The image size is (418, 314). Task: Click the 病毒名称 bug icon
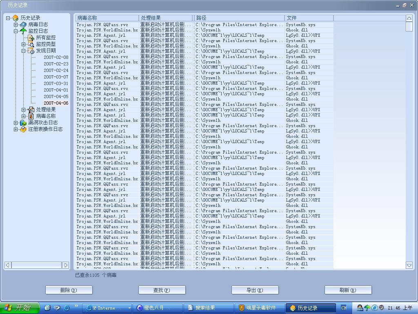[31, 116]
